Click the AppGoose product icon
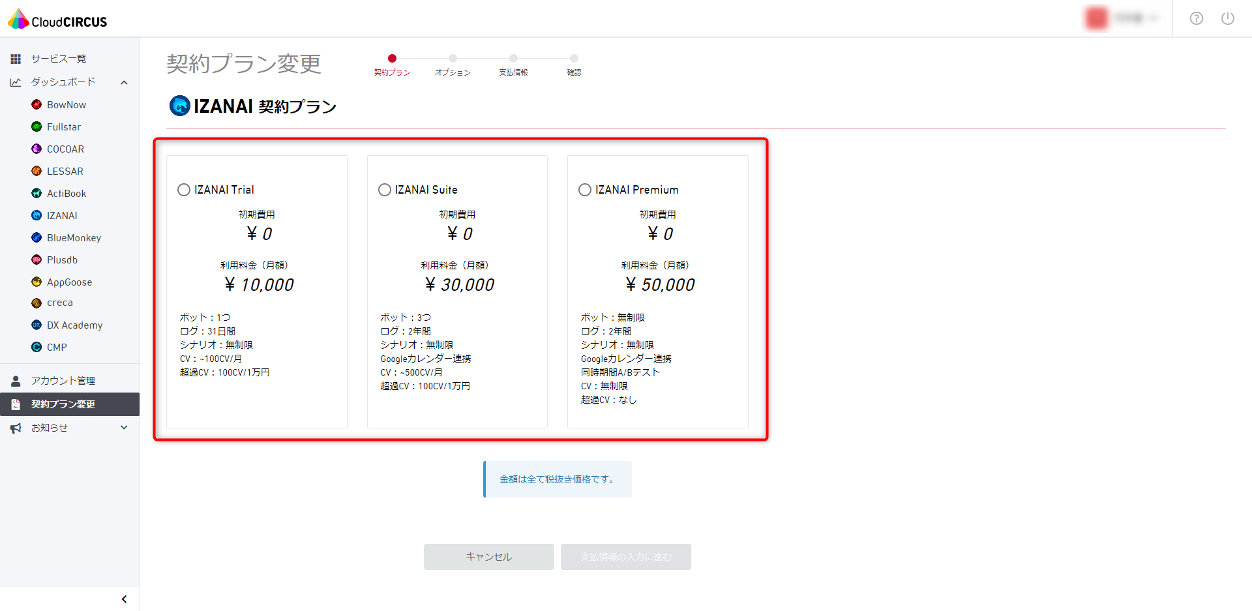 pyautogui.click(x=37, y=282)
